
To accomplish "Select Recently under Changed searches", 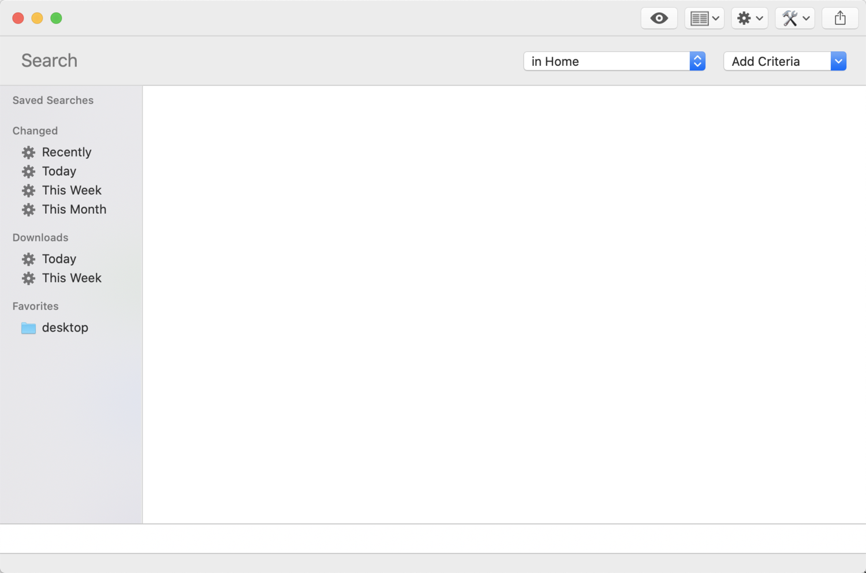I will [66, 152].
